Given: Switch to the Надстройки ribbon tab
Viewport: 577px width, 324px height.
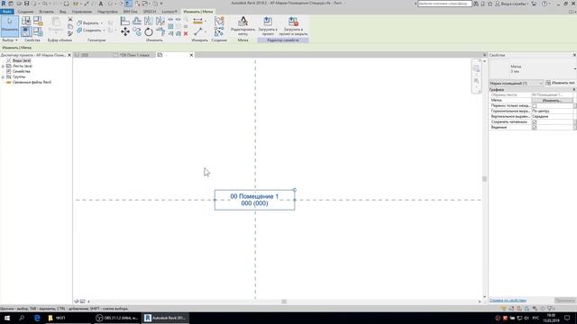Looking at the screenshot, I should click(x=107, y=12).
